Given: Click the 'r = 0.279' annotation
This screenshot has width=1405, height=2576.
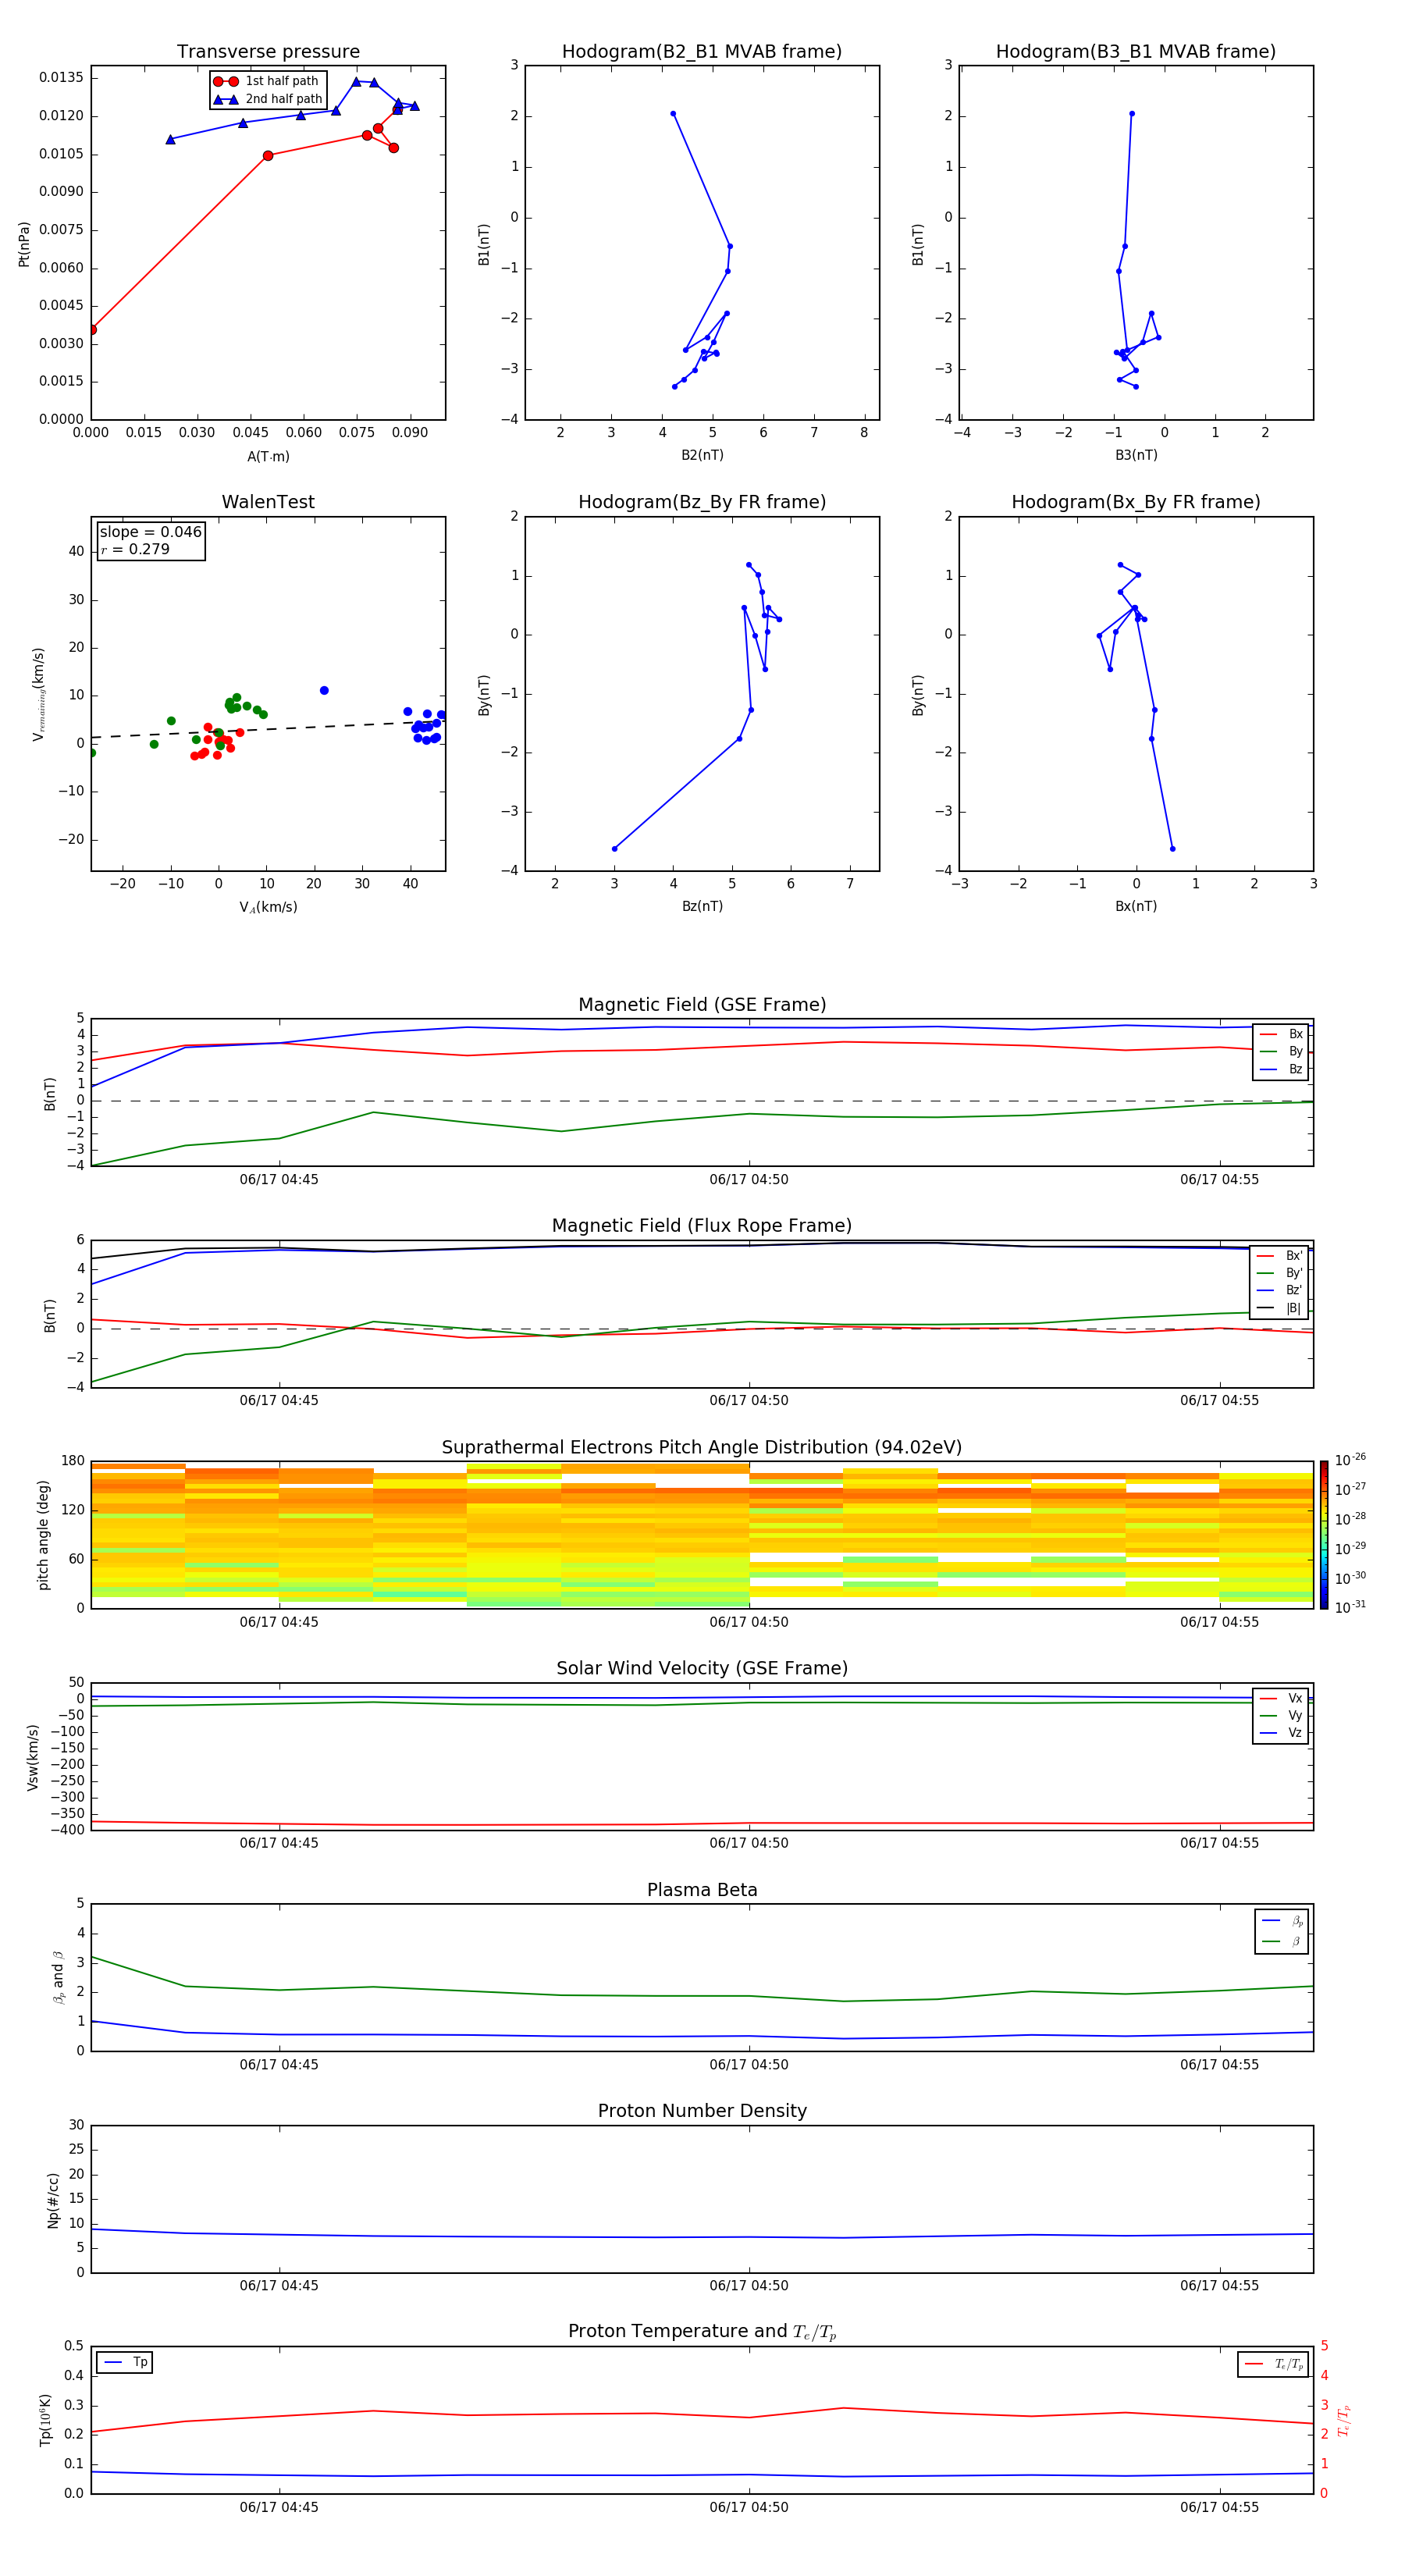Looking at the screenshot, I should coord(135,549).
